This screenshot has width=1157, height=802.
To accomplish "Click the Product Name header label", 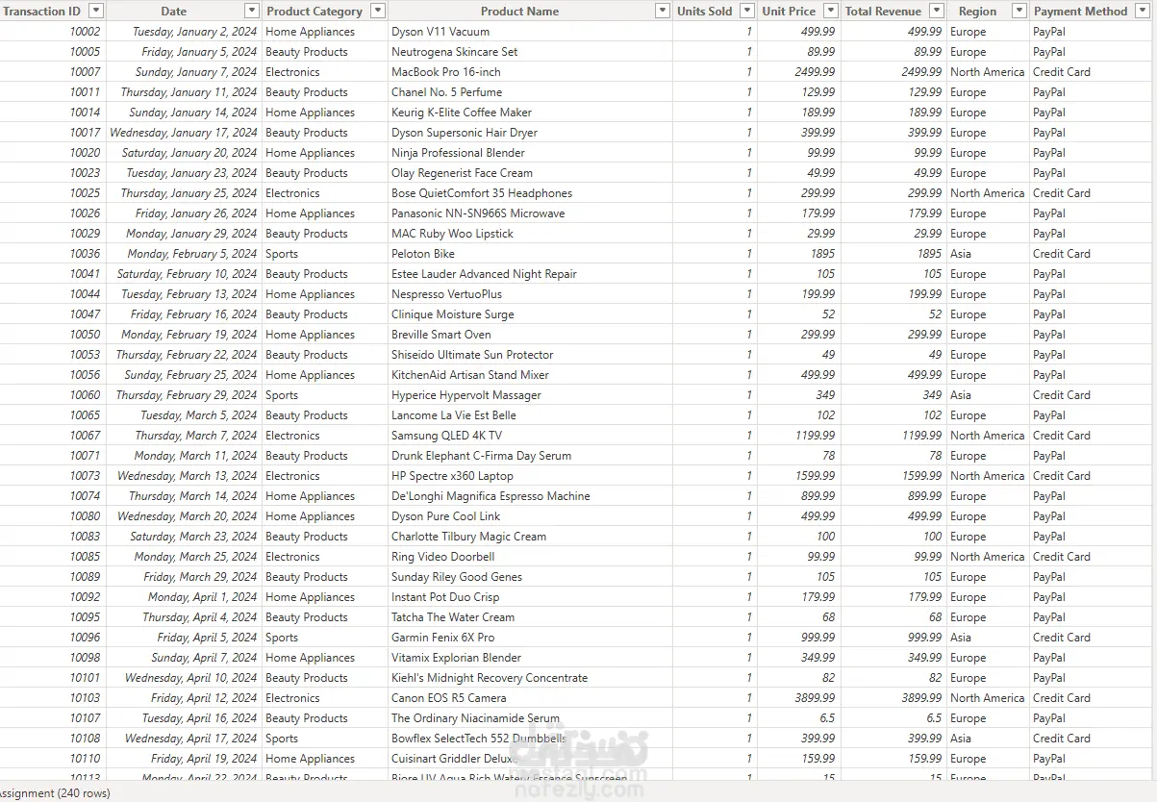I will click(519, 12).
